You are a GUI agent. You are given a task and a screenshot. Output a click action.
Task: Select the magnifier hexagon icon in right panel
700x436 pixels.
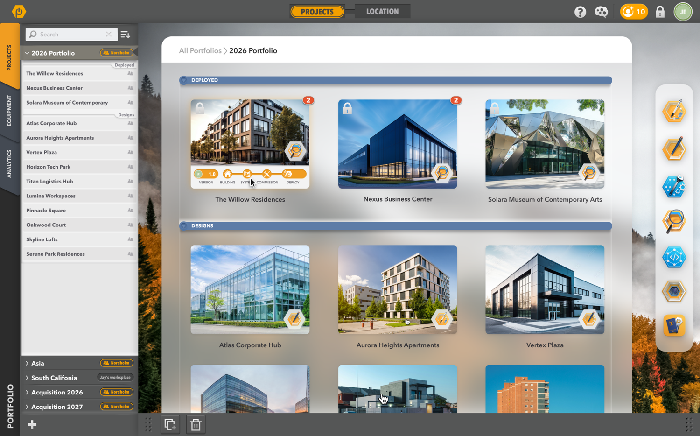(674, 221)
